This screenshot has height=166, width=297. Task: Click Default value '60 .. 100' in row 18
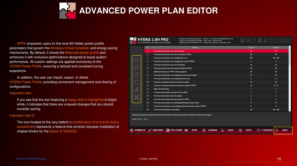tap(276, 110)
